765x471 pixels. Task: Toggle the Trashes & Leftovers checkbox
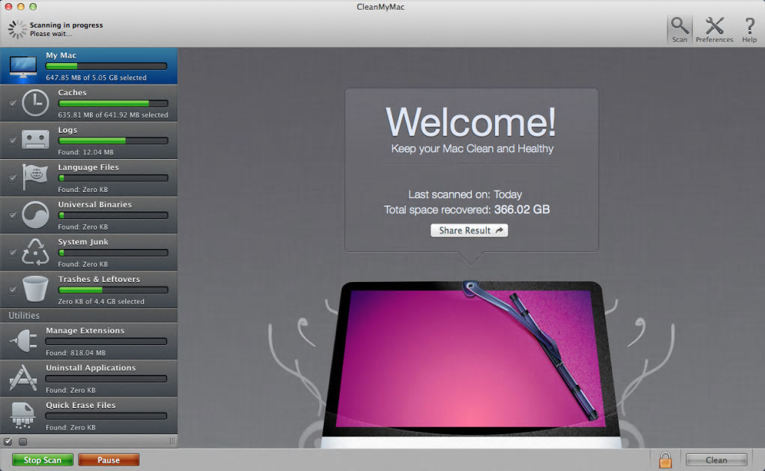click(x=13, y=289)
